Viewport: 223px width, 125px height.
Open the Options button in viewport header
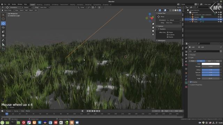click(180, 7)
